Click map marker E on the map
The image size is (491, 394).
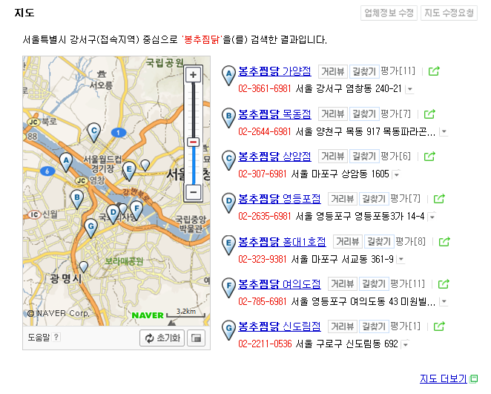point(129,171)
